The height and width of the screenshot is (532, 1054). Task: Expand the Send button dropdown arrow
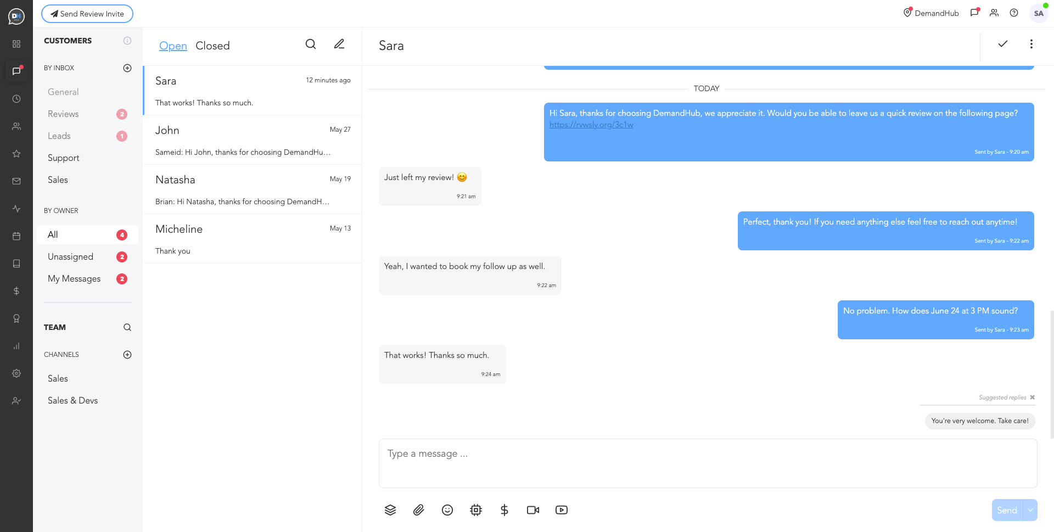[1030, 510]
